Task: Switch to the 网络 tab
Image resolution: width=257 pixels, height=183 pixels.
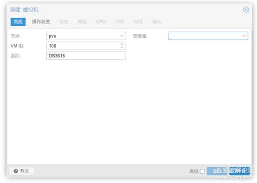Action: pos(138,21)
